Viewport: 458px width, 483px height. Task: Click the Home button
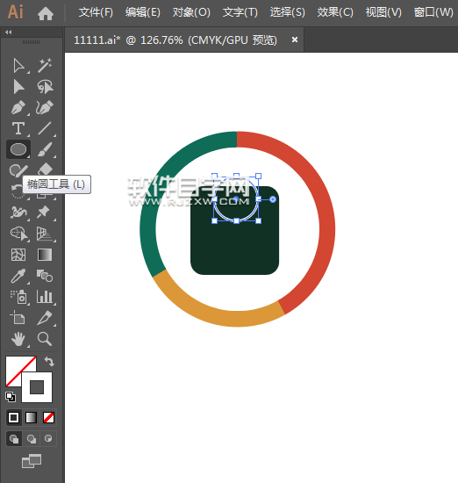46,13
